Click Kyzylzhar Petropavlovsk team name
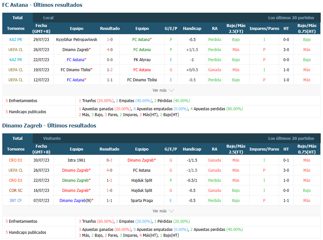Viewport: 323px width, 240px height. tap(77, 40)
